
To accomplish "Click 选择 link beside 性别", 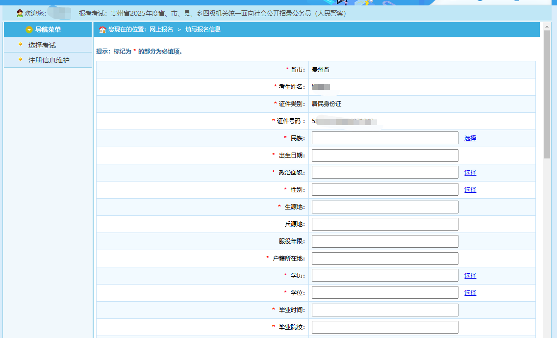I will [470, 189].
